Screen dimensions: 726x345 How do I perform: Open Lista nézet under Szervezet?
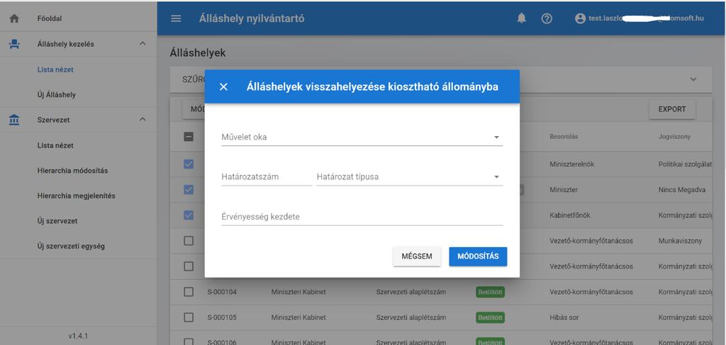55,145
